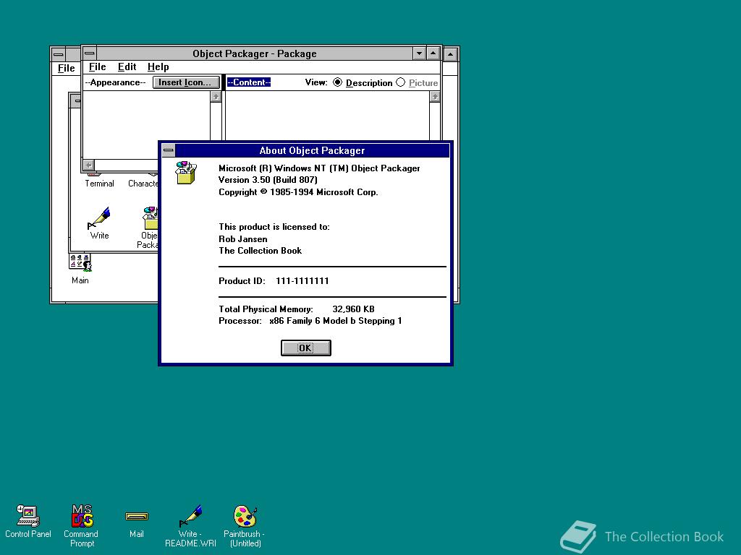The height and width of the screenshot is (555, 741).
Task: Open the minimized Mail icon
Action: point(137,517)
